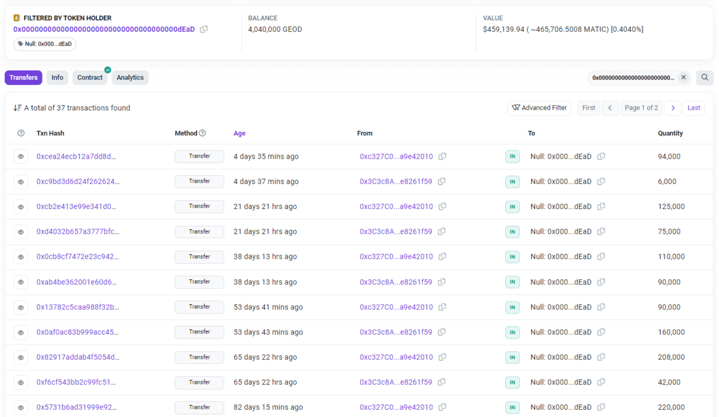Copy From address in the 6,000 row
Viewport: 719px width, 417px height.
(442, 182)
